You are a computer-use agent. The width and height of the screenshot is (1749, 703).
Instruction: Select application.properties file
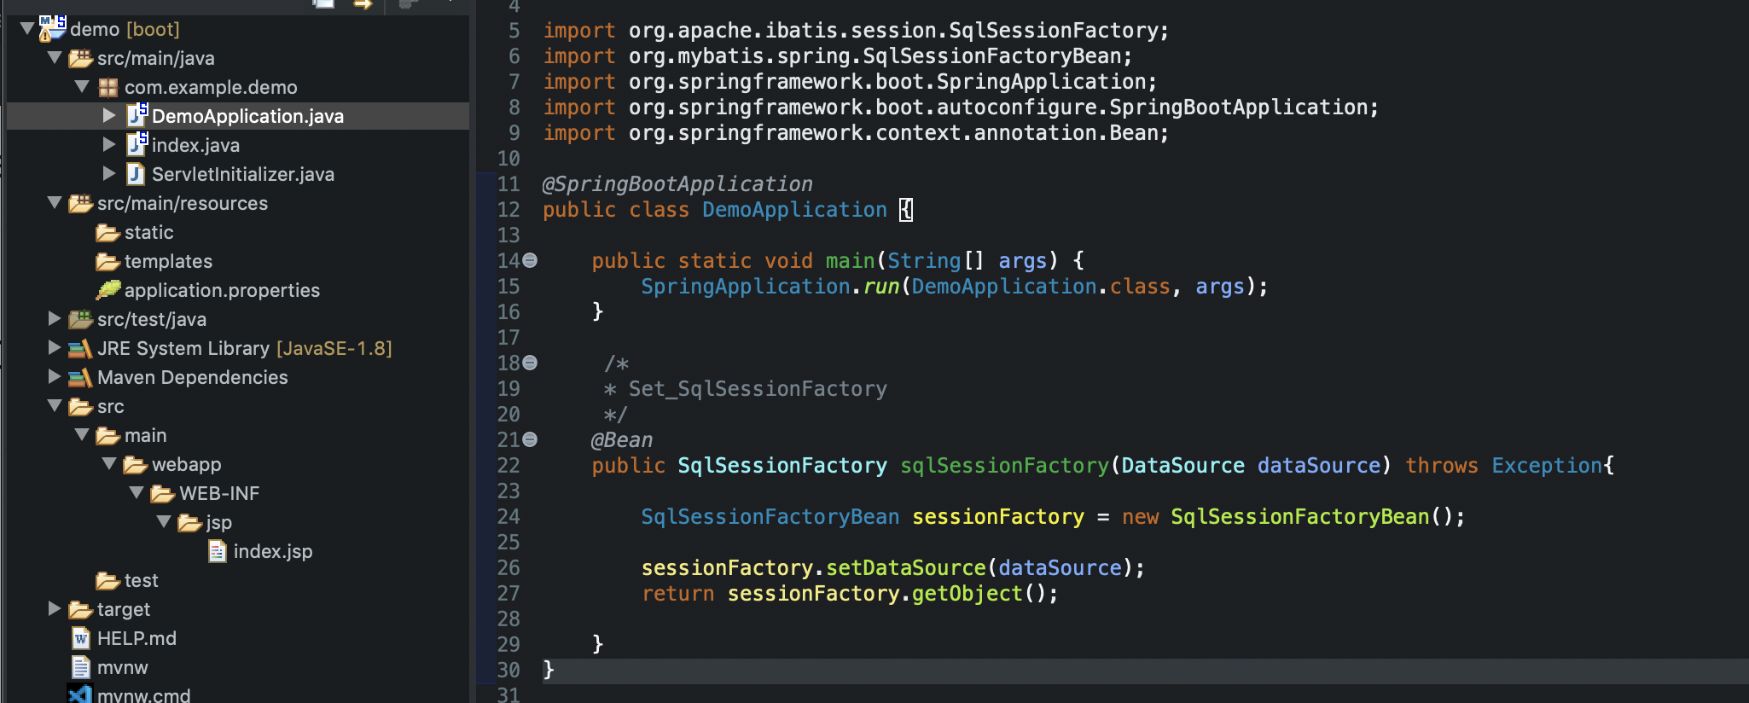(x=222, y=290)
